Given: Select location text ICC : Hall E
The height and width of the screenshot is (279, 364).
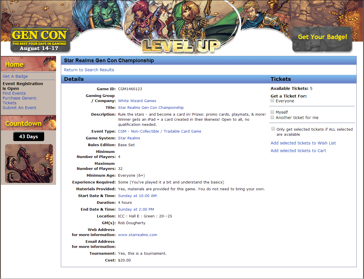Looking at the screenshot, I should point(129,216).
